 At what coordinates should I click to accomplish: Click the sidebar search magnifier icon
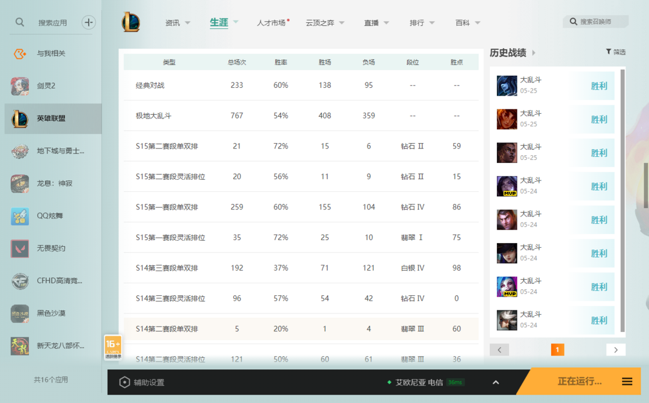tap(19, 22)
